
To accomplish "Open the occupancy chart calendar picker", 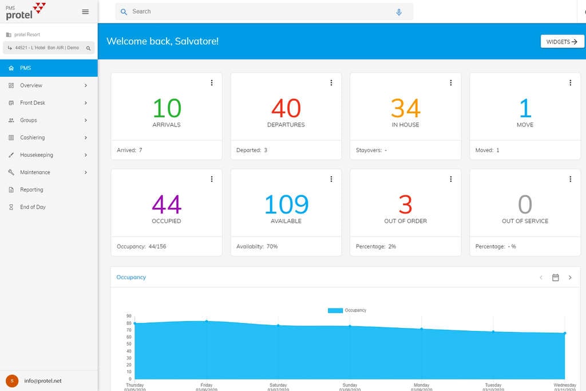I will pyautogui.click(x=555, y=278).
